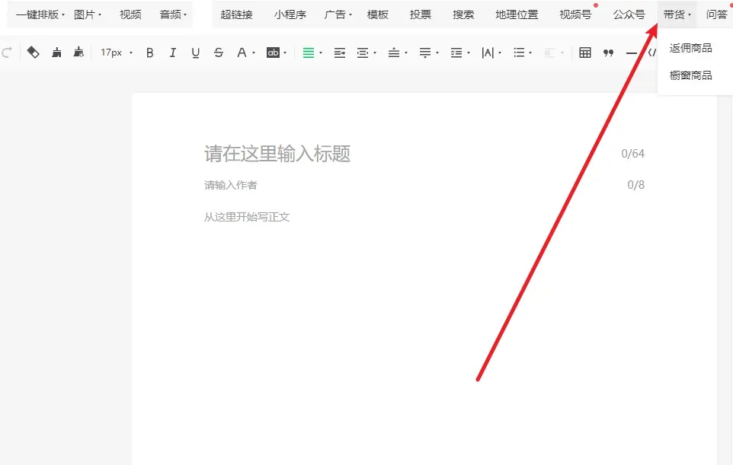Toggle strikethrough formatting
The image size is (733, 465).
pyautogui.click(x=219, y=53)
